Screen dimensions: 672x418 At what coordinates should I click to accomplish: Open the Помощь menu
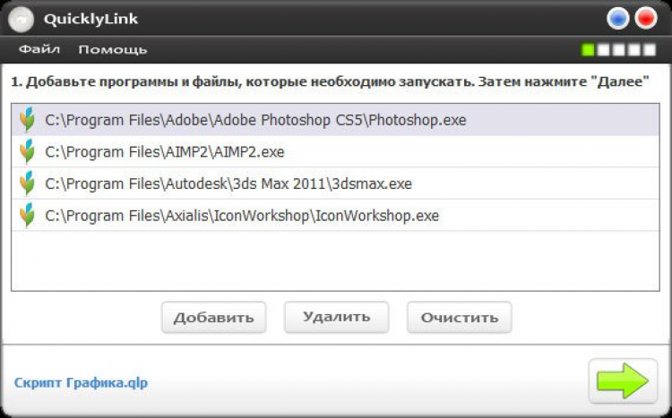tap(113, 49)
